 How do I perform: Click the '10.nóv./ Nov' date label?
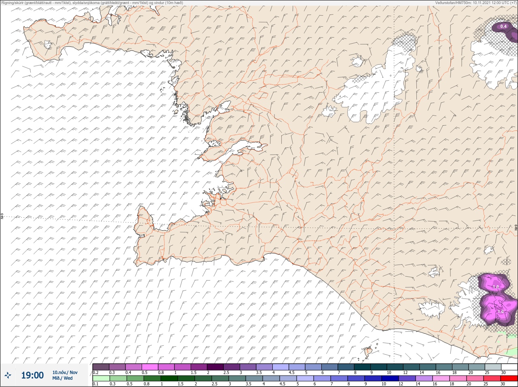coord(65,372)
